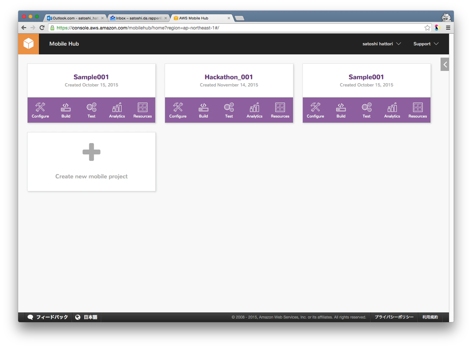Open the Chrome hamburger menu

point(448,28)
